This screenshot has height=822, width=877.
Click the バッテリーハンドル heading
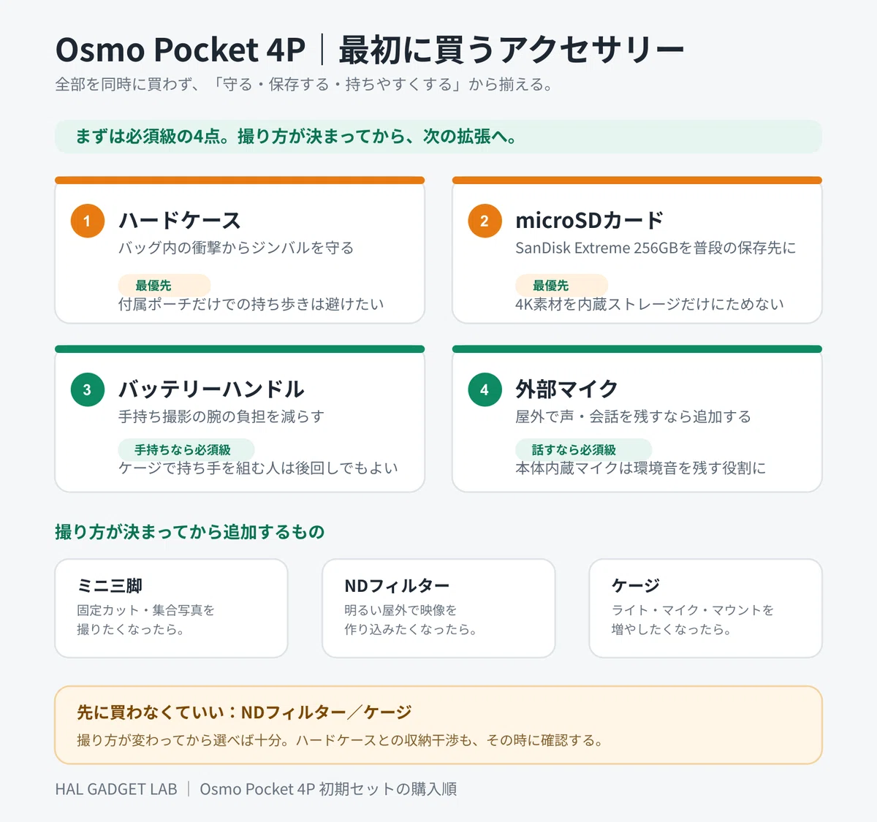[x=212, y=389]
